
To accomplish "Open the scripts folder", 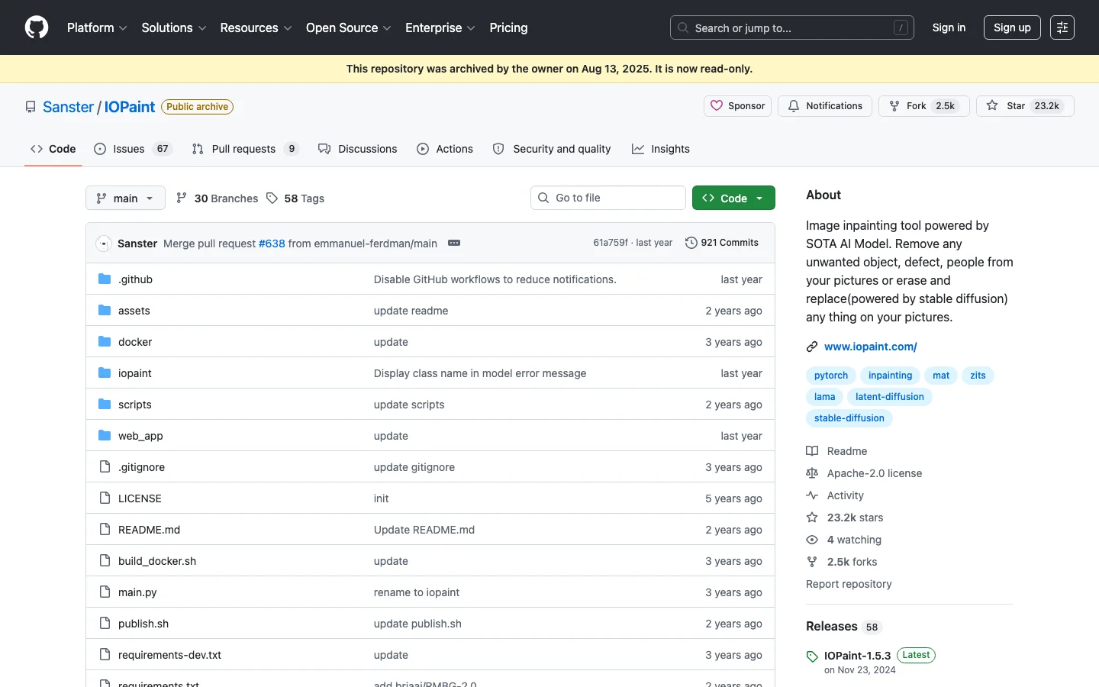I will point(135,405).
